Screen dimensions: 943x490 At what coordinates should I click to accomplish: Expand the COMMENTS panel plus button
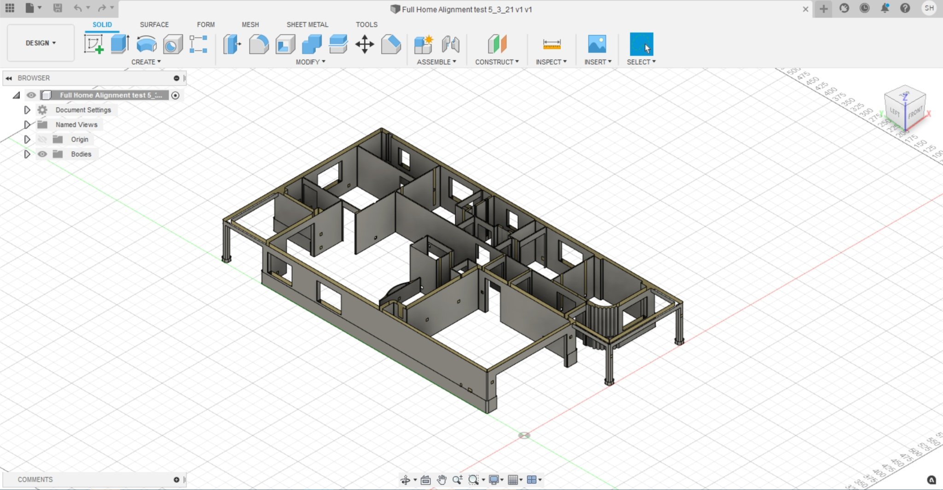176,479
